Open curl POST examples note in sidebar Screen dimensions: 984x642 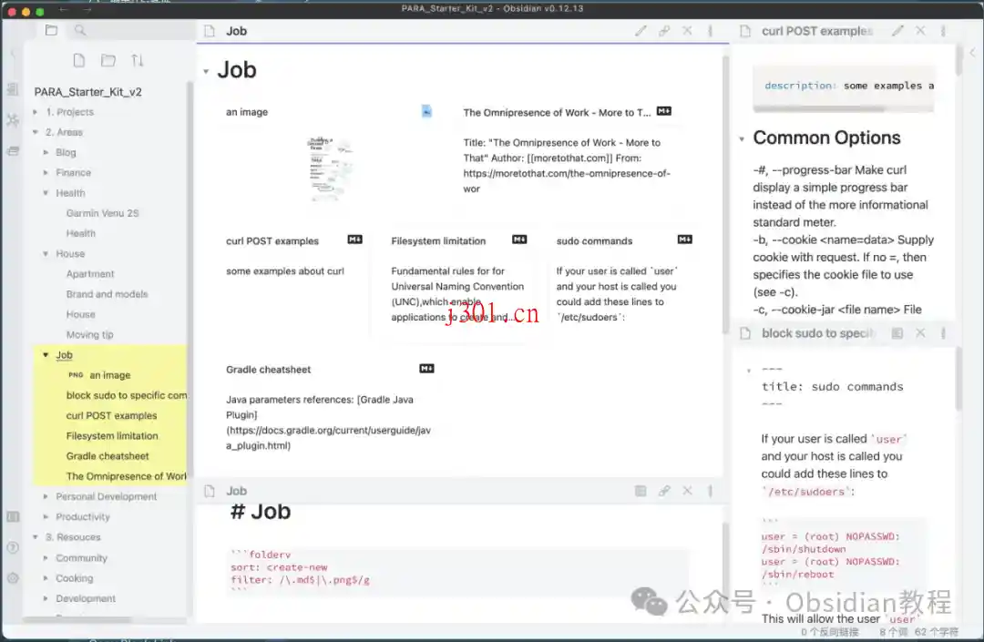(112, 415)
